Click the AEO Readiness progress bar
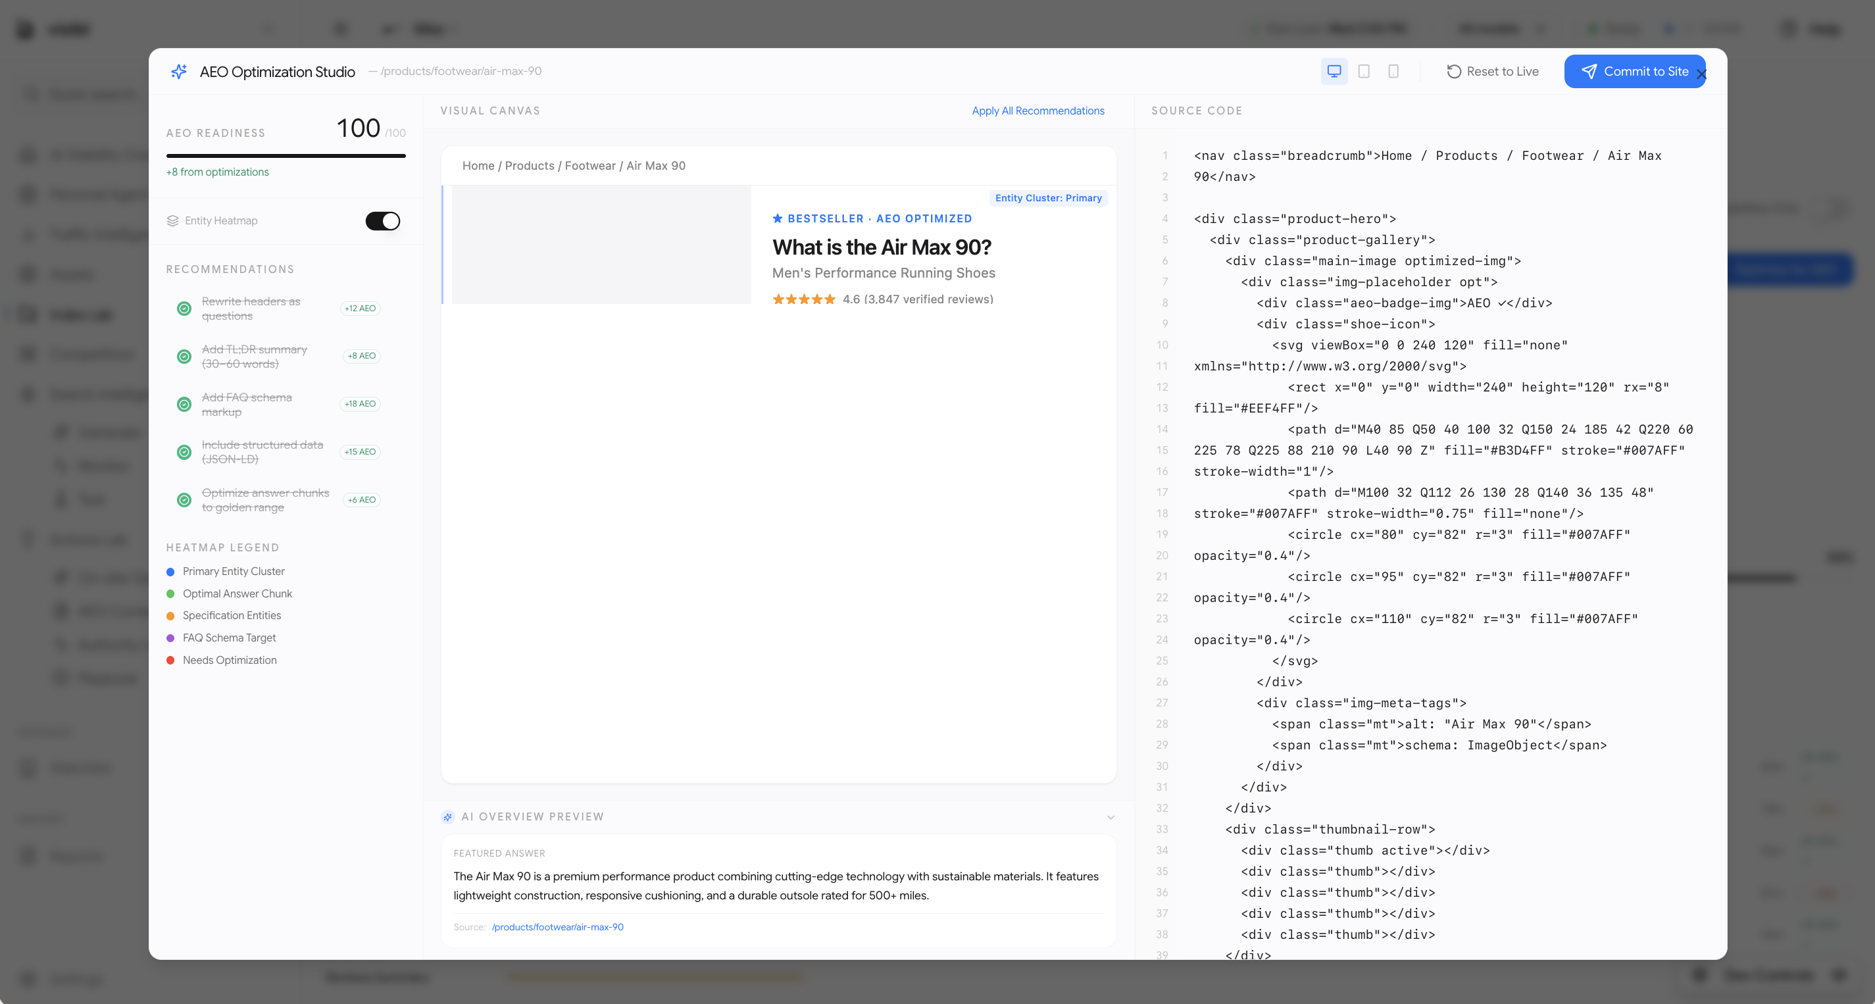The height and width of the screenshot is (1004, 1875). (x=286, y=156)
